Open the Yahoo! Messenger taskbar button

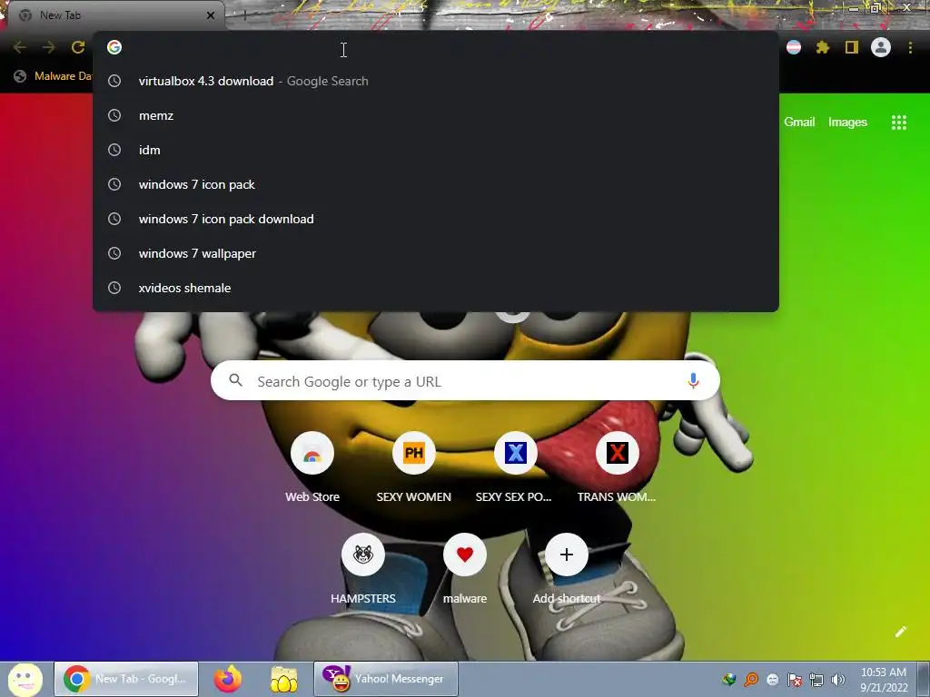385,679
